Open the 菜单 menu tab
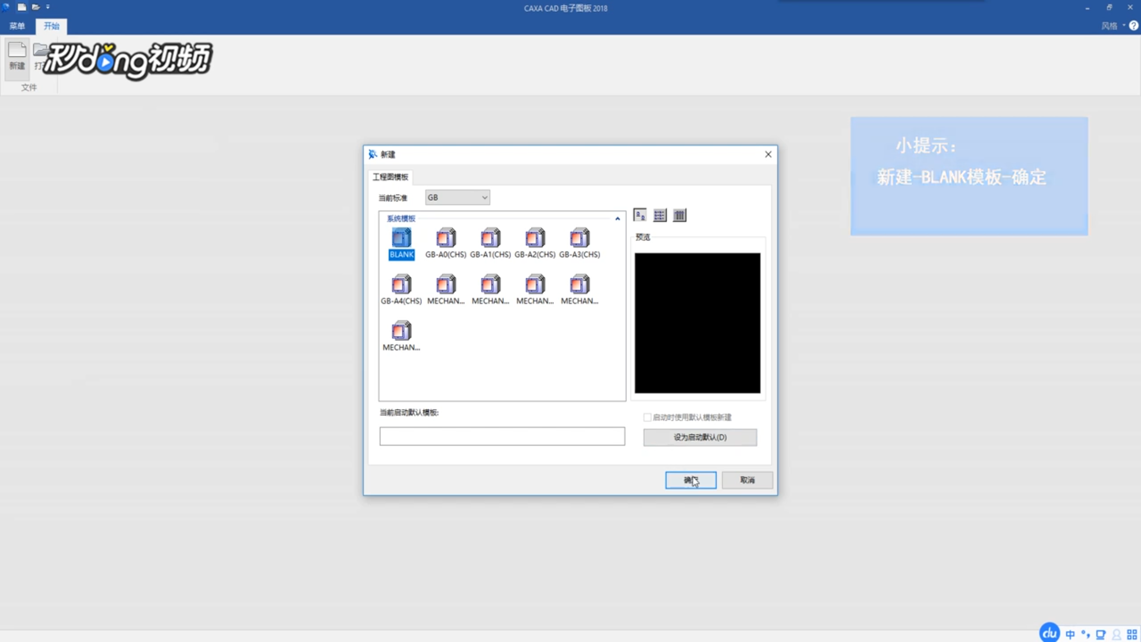Image resolution: width=1141 pixels, height=642 pixels. click(x=17, y=26)
